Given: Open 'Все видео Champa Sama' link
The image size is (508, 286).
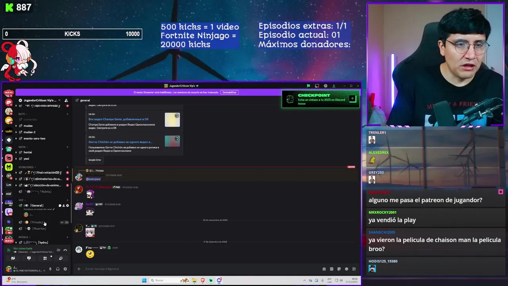Looking at the screenshot, I should click(x=119, y=119).
